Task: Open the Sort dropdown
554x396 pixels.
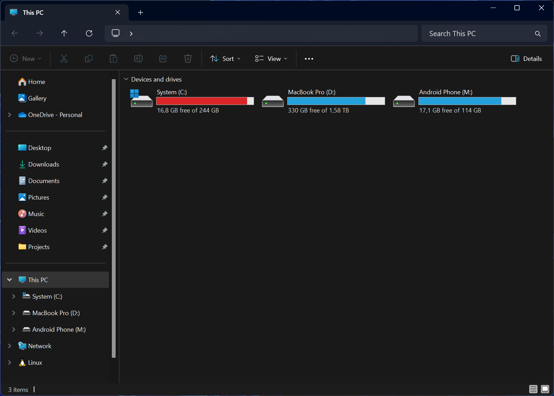Action: click(x=226, y=58)
